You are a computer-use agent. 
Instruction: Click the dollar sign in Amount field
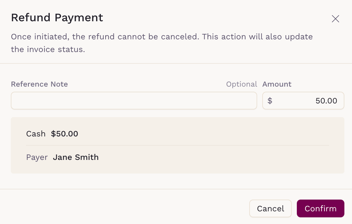270,101
